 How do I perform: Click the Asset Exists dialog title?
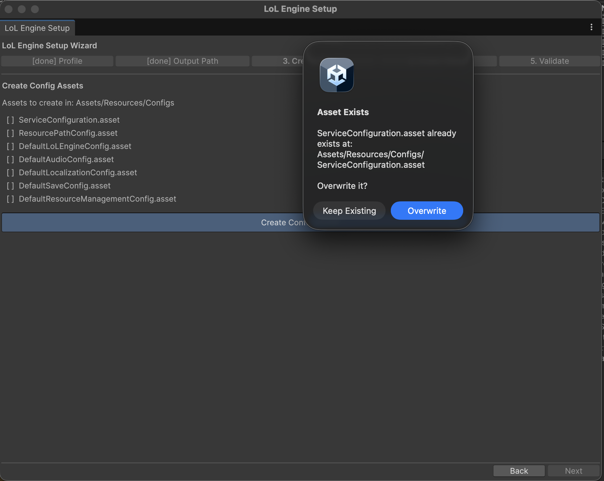tap(343, 112)
